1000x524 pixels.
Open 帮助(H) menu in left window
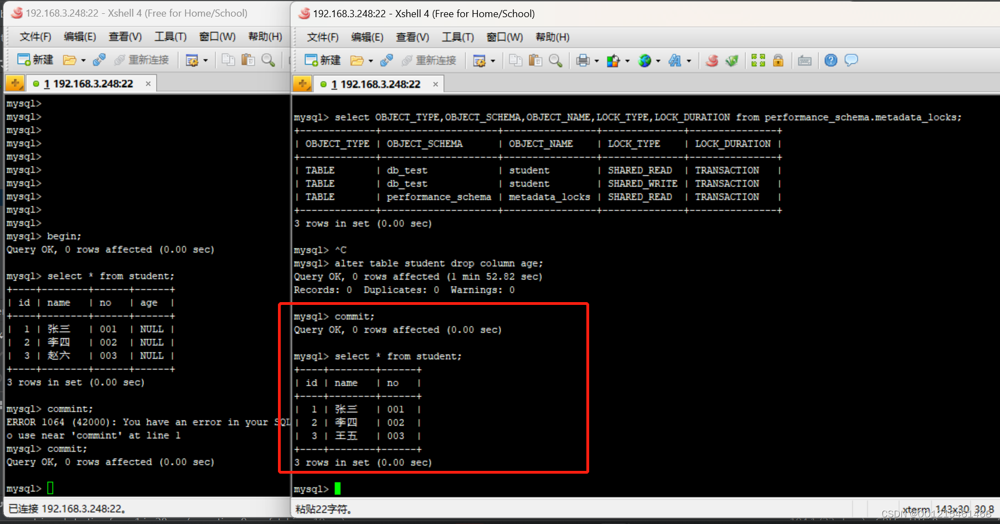[265, 37]
